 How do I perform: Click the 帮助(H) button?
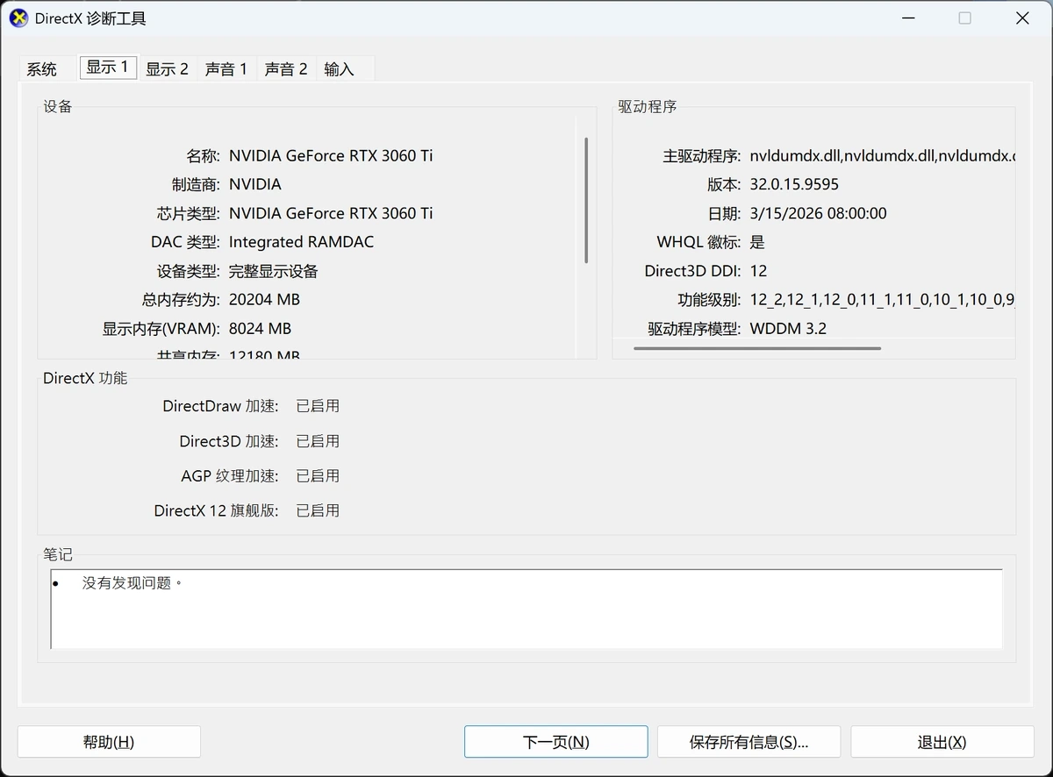coord(109,742)
